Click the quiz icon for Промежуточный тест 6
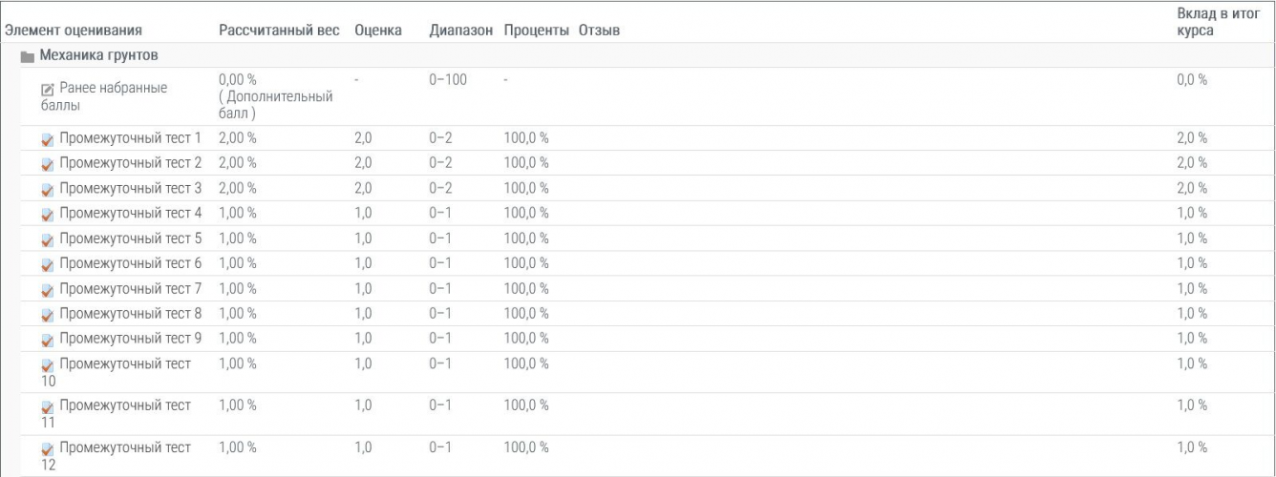 48,264
